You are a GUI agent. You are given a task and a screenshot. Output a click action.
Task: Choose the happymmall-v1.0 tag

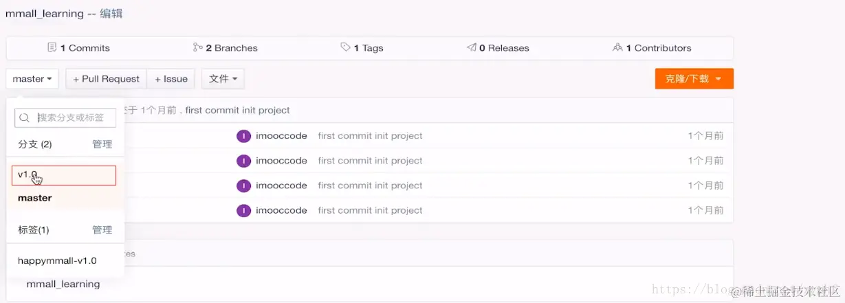coord(57,261)
